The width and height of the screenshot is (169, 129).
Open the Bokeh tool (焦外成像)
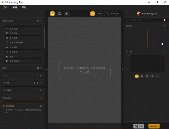tap(23, 38)
